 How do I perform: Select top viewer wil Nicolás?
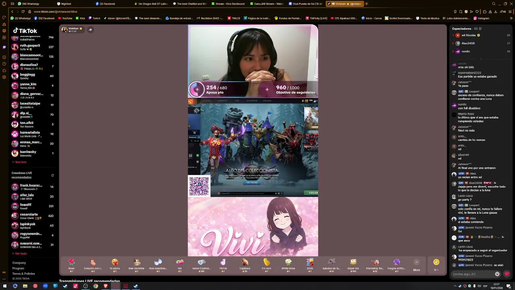pyautogui.click(x=481, y=35)
